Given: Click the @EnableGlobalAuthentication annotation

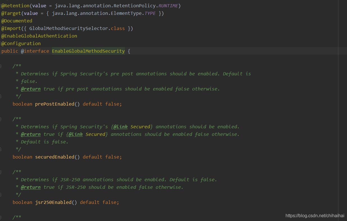Looking at the screenshot, I should click(39, 36).
